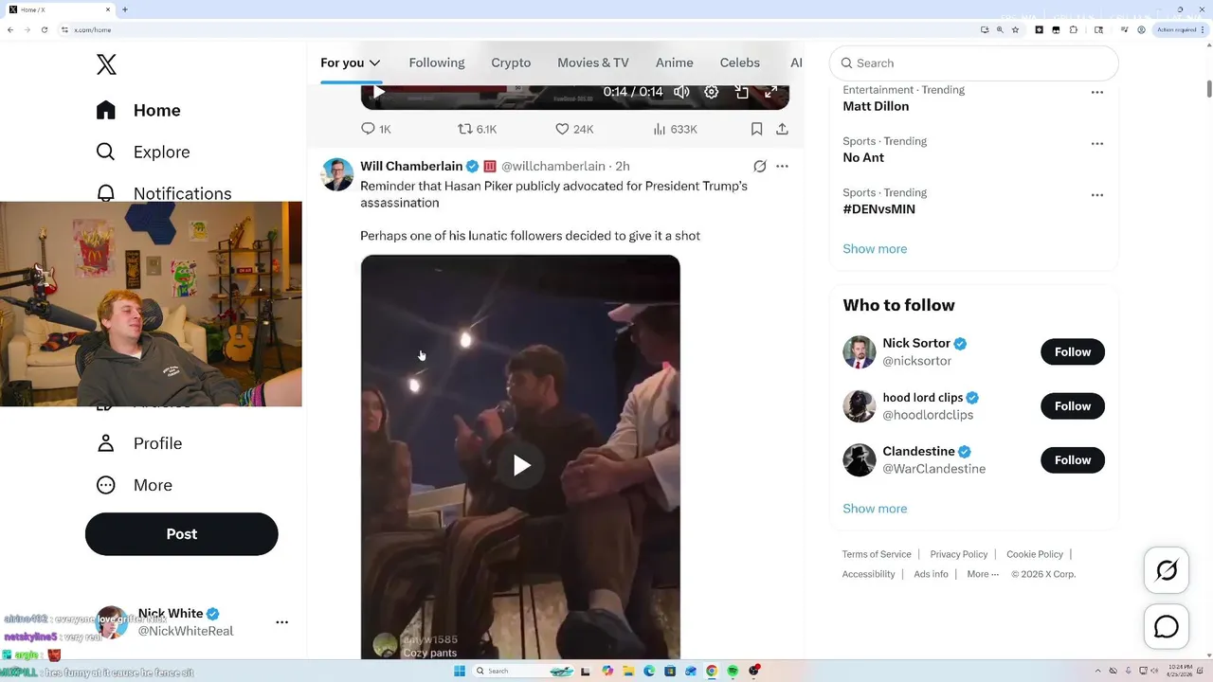Open more options on Will Chamberlain's post
This screenshot has width=1213, height=682.
pos(782,166)
